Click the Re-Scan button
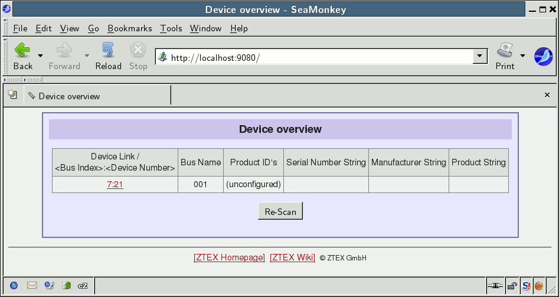Screen dimensions: 559x297 pyautogui.click(x=280, y=211)
